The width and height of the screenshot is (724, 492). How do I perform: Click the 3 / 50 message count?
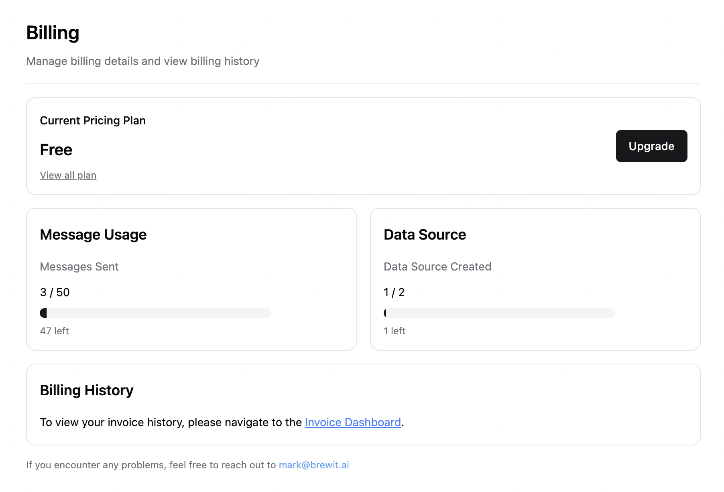[x=55, y=292]
